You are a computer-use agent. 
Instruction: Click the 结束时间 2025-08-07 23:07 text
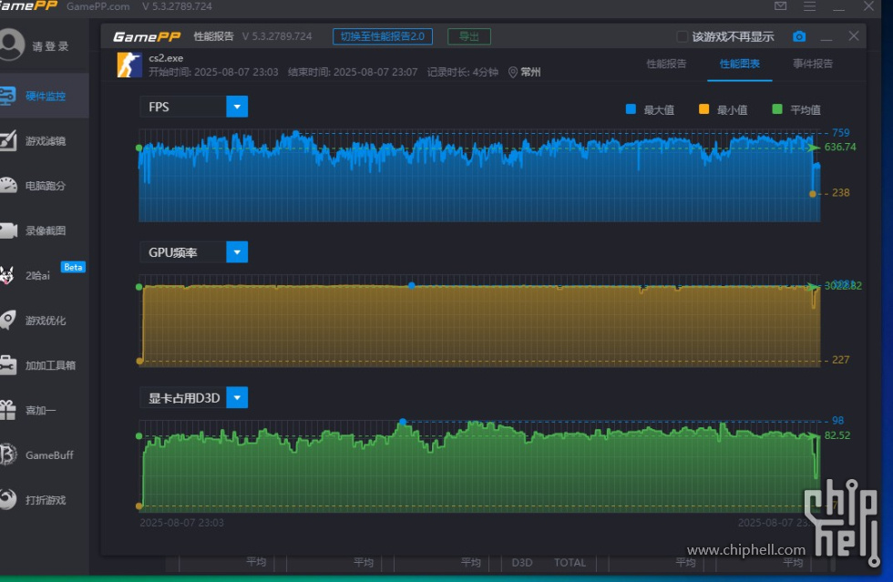[x=353, y=72]
